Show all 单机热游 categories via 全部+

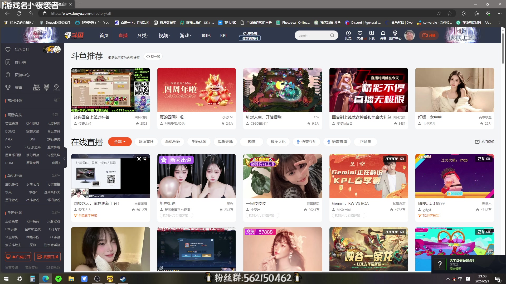[x=56, y=175]
